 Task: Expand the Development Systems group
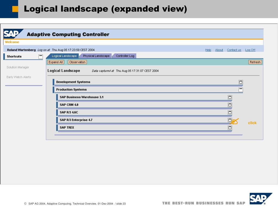tap(241, 82)
